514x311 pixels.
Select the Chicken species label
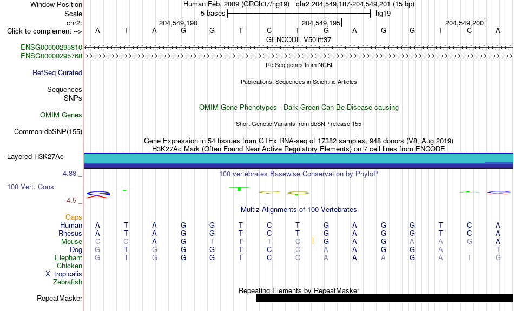tap(69, 266)
